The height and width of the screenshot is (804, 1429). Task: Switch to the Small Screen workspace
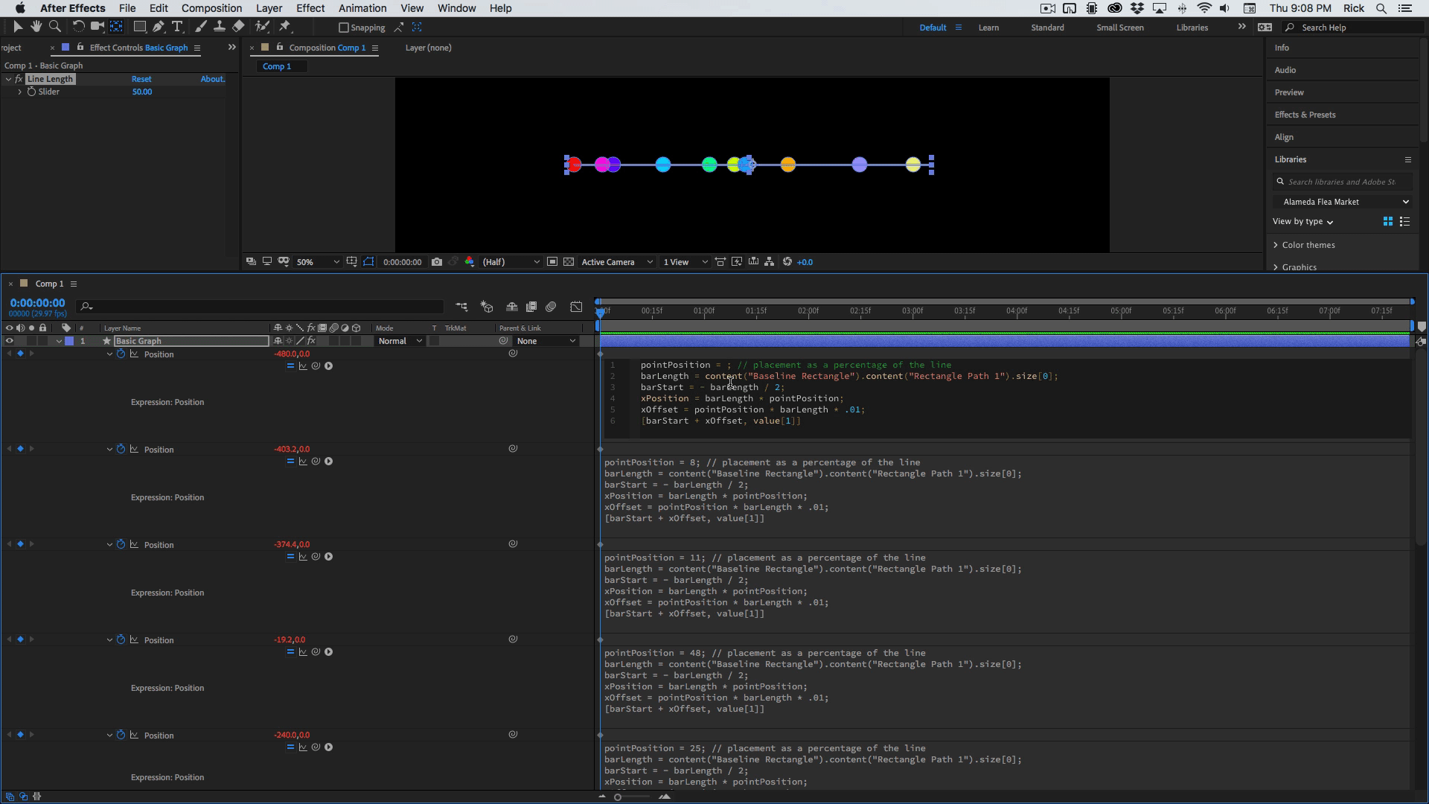[x=1119, y=28]
